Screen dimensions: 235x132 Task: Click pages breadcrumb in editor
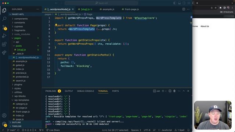[x=48, y=14]
